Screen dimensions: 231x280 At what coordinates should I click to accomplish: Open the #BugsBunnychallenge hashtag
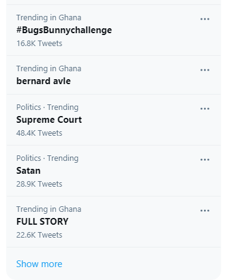click(x=64, y=30)
